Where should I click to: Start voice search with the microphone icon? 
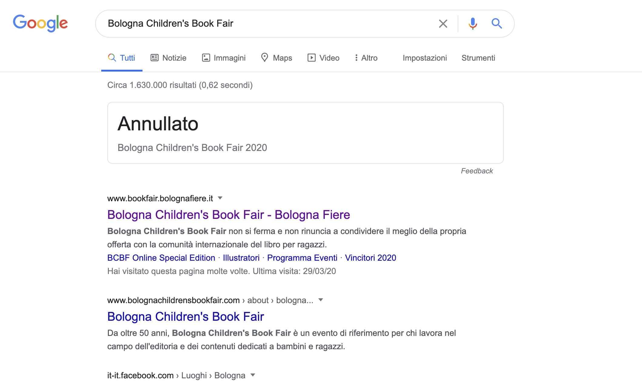tap(473, 23)
